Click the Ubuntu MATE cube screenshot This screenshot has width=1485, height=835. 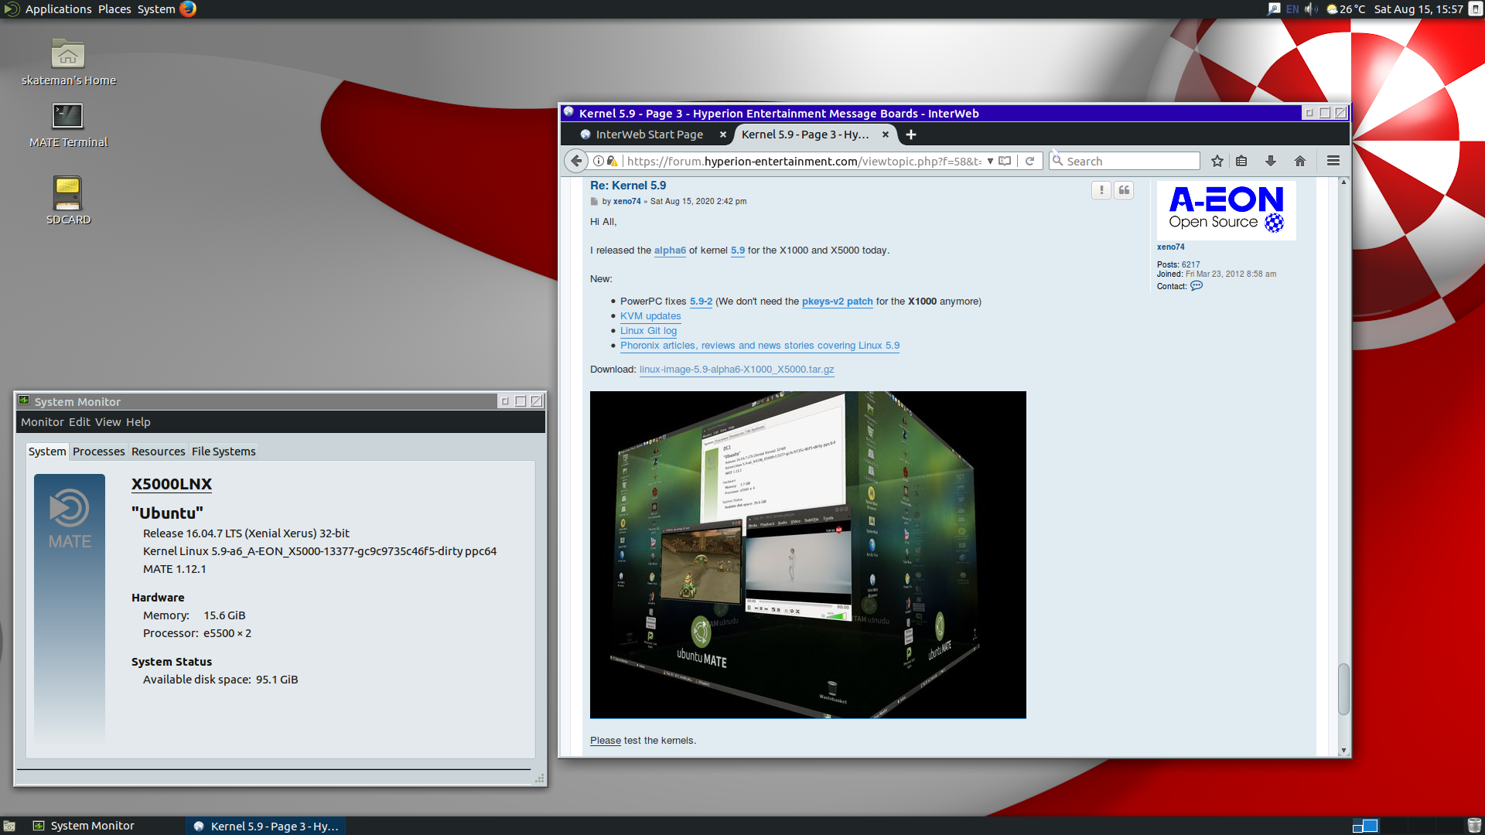[x=807, y=554]
